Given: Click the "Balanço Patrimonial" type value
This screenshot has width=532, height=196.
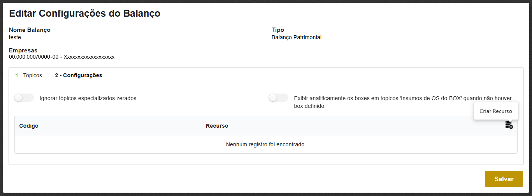Looking at the screenshot, I should click(296, 38).
